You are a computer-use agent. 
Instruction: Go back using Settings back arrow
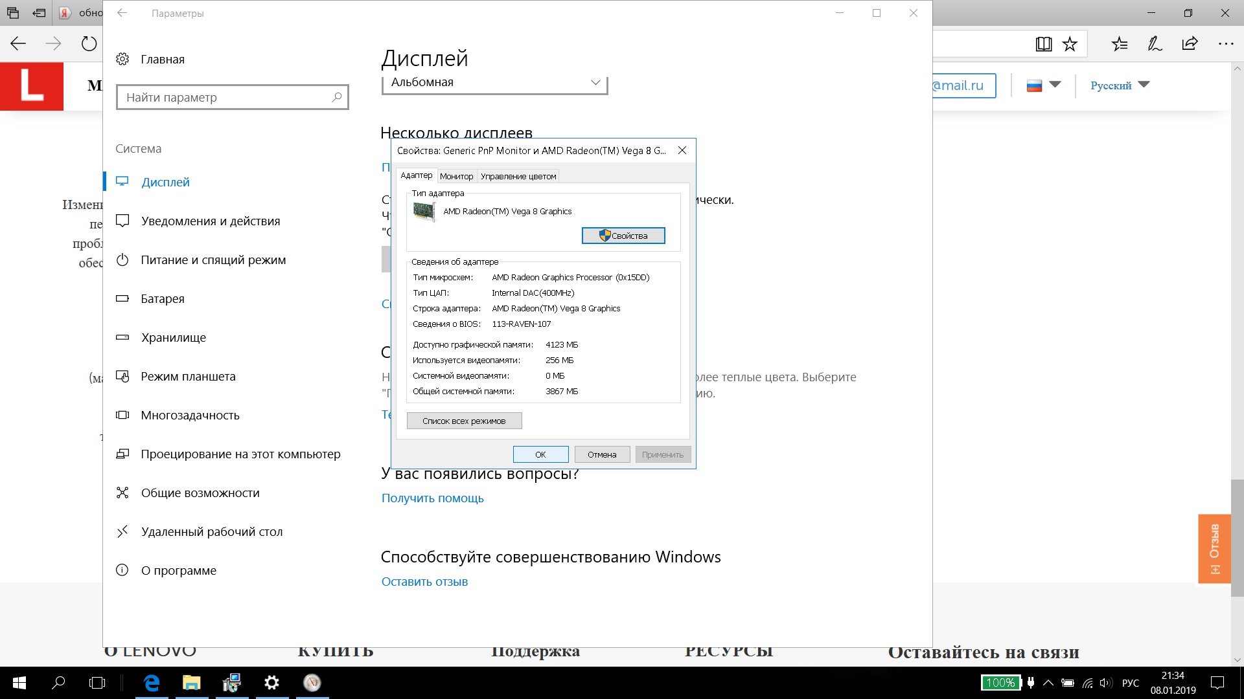[122, 13]
